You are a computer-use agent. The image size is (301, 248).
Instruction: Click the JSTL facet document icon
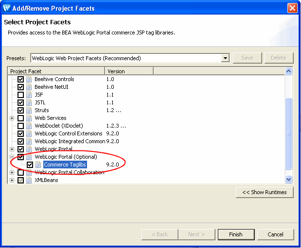click(x=29, y=102)
